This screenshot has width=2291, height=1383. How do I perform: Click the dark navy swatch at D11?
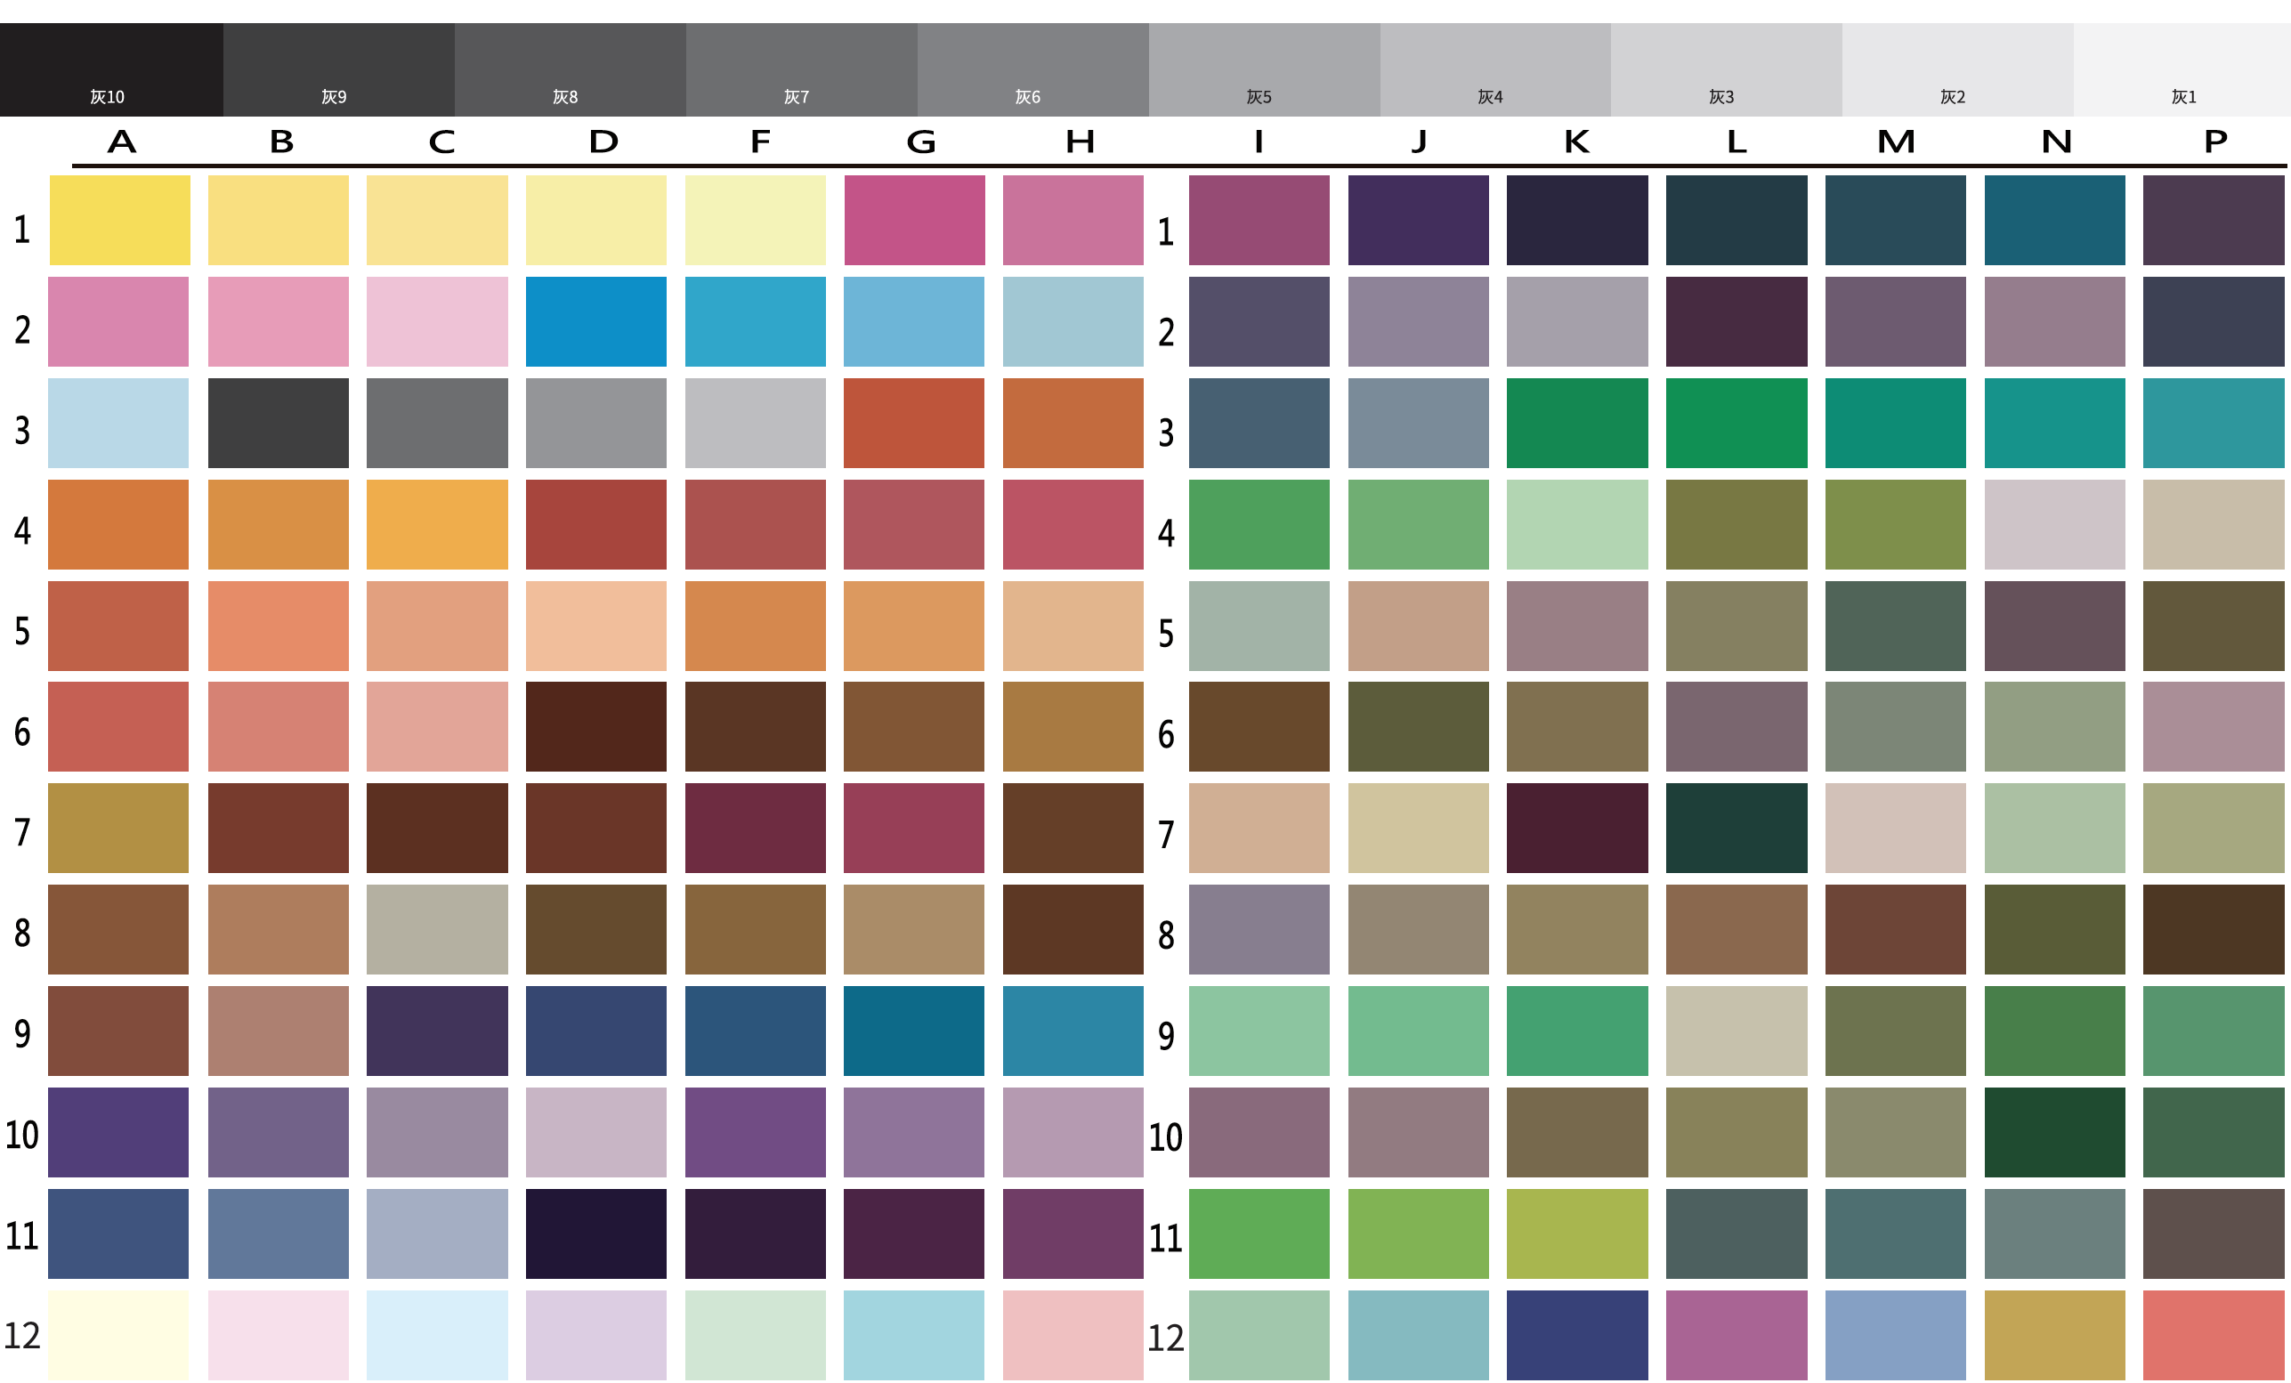pyautogui.click(x=595, y=1233)
